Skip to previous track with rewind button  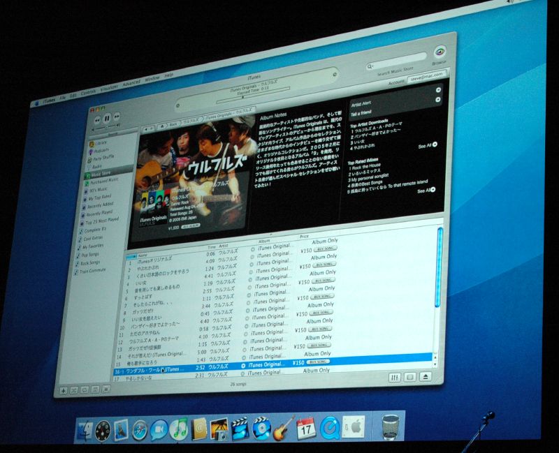(97, 120)
